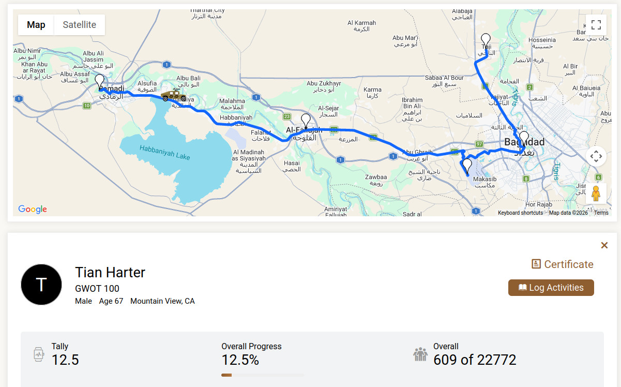
Task: Select the Map view tab
Action: click(x=36, y=25)
